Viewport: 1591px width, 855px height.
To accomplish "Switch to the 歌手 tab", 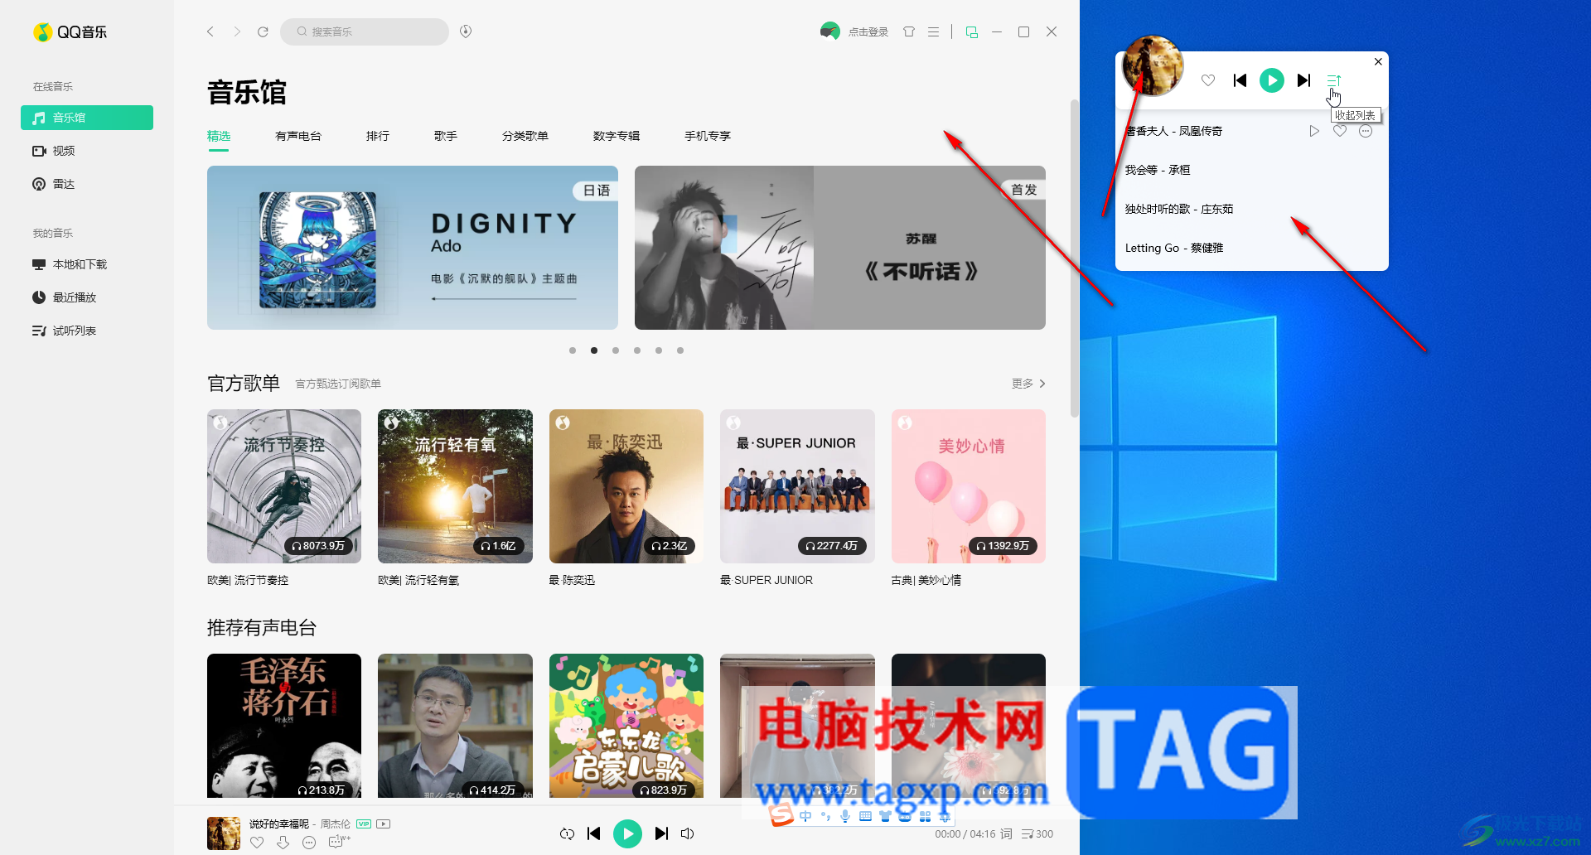I will coord(446,136).
